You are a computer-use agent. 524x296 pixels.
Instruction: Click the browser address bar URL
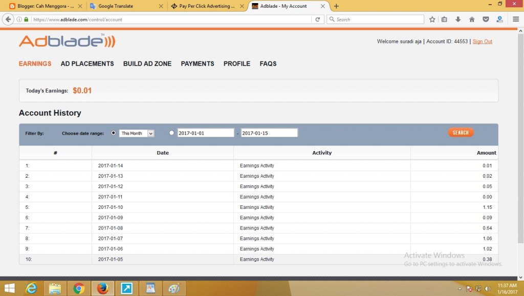tap(171, 19)
